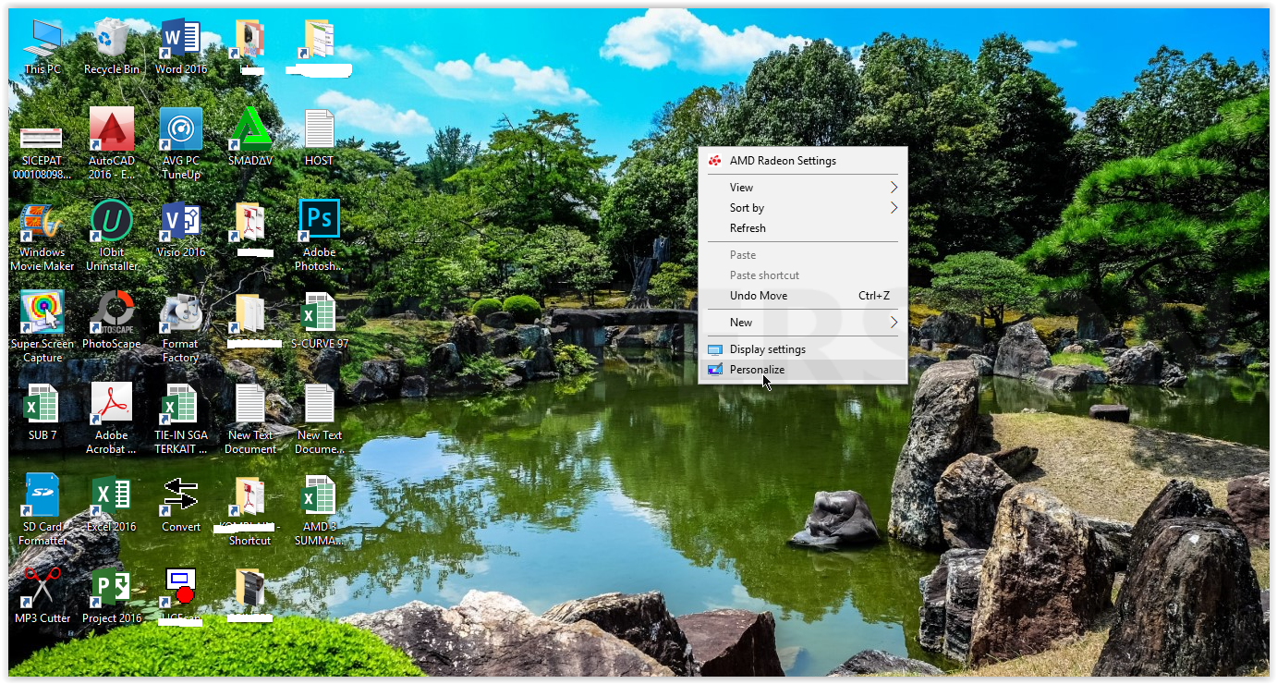Open the AVG PC TuneUp shortcut

(181, 143)
